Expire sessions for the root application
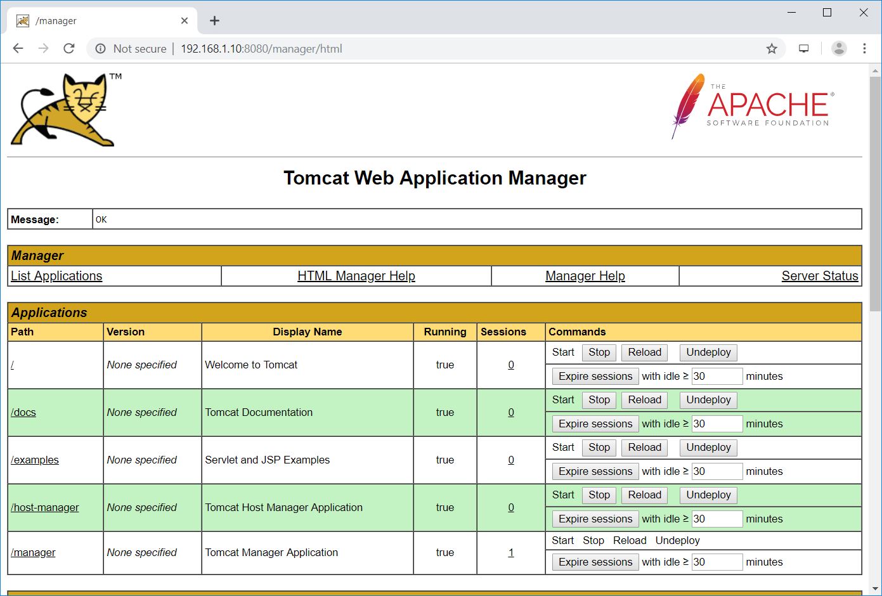This screenshot has height=596, width=882. pos(595,377)
